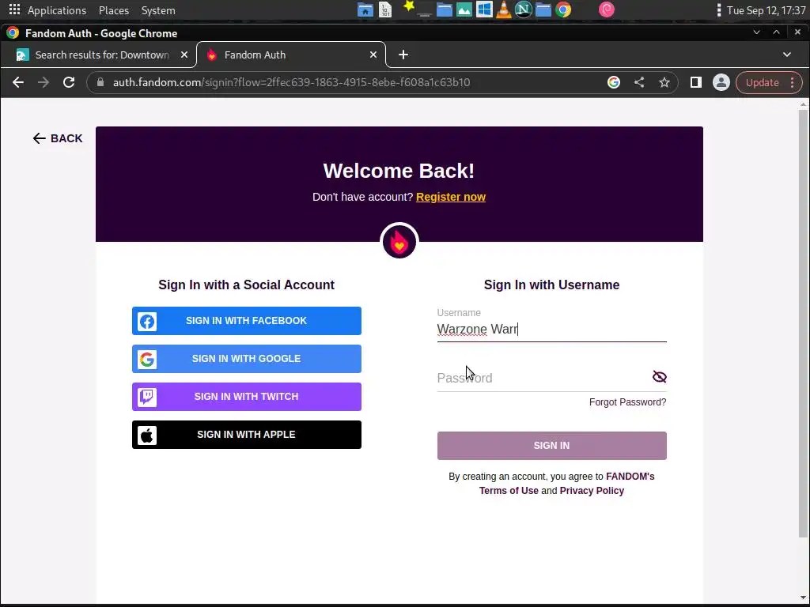Click the Facebook logo icon
810x607 pixels.
(147, 322)
